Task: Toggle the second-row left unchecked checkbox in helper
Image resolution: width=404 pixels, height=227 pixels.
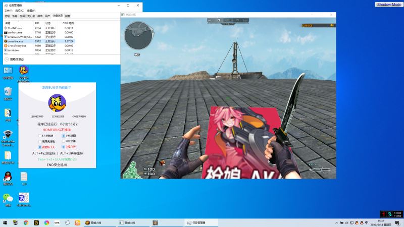Action: [40, 141]
